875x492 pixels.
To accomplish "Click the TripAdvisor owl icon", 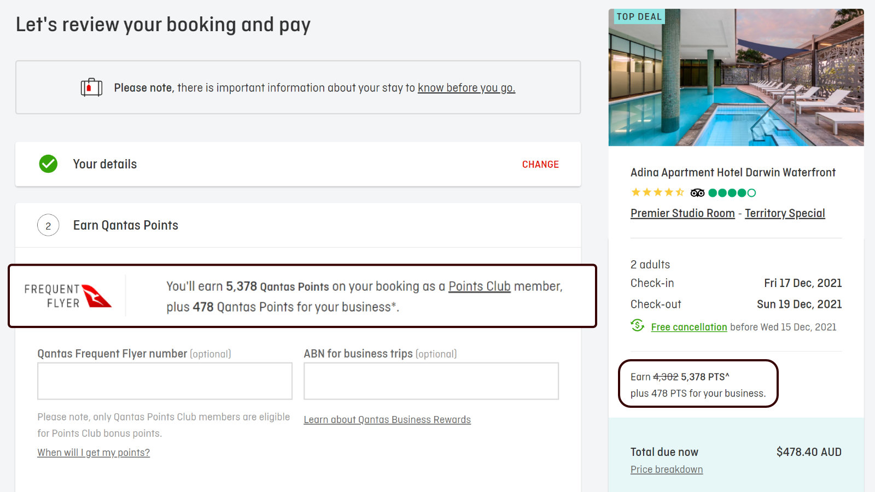I will 697,192.
